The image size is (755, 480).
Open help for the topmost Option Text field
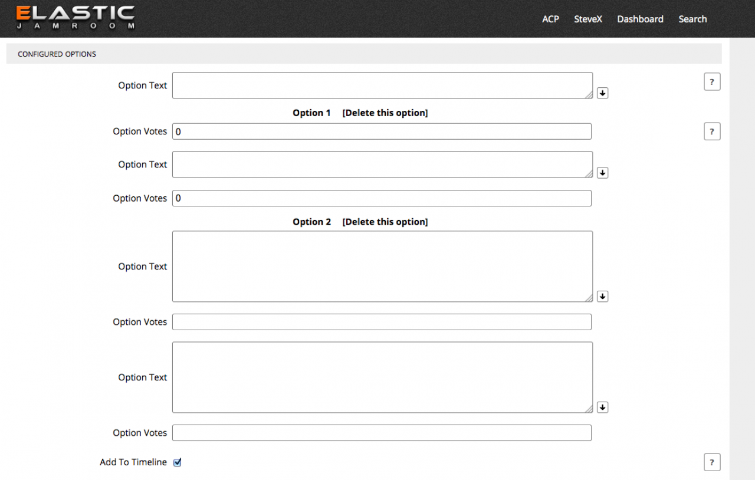(712, 82)
